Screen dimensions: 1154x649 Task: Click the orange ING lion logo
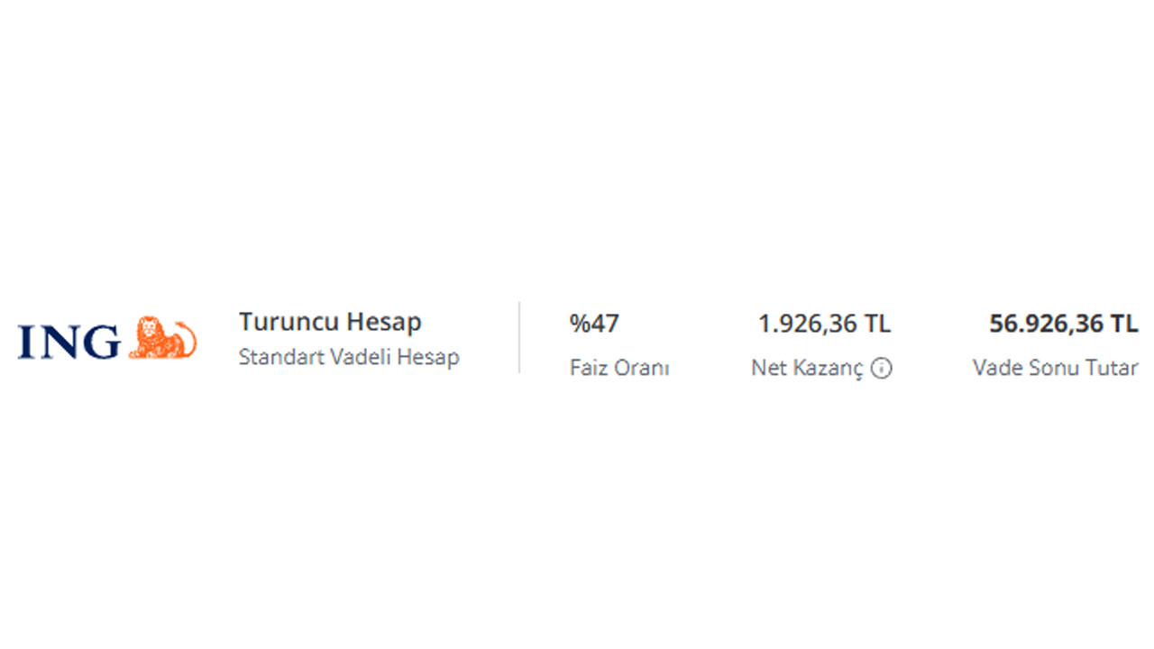[x=162, y=339]
